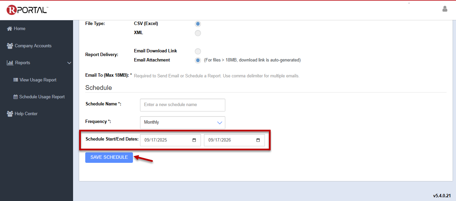The height and width of the screenshot is (201, 456).
Task: Open Schedule Usage Report page
Action: [42, 97]
